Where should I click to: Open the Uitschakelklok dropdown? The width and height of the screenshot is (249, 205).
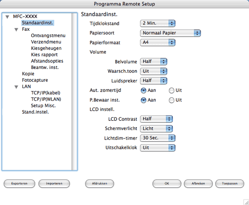[x=158, y=148]
